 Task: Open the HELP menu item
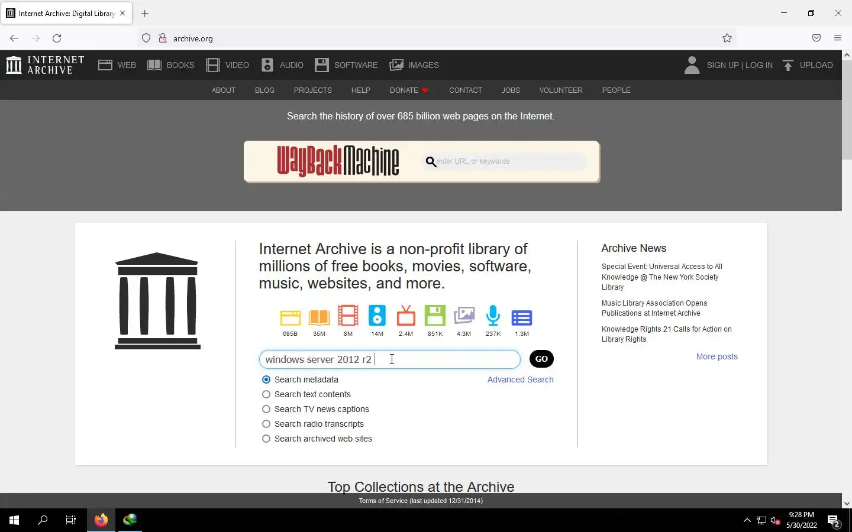(360, 90)
